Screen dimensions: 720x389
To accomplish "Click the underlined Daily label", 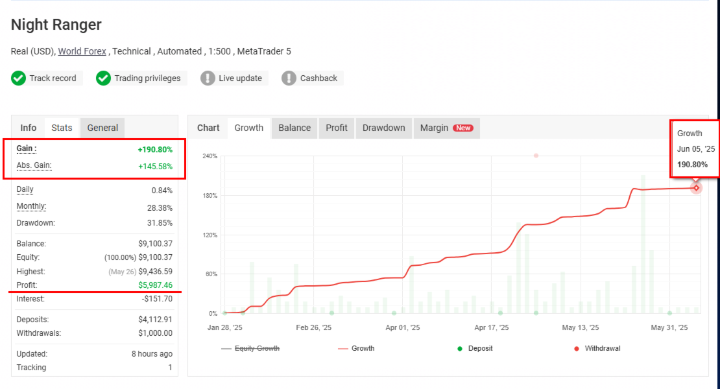I will [25, 189].
